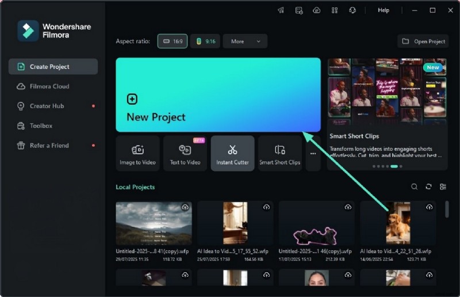460x297 pixels.
Task: Search local projects with magnifier icon
Action: 414,186
